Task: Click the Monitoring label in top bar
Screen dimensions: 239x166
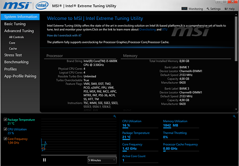Action: 196,9
